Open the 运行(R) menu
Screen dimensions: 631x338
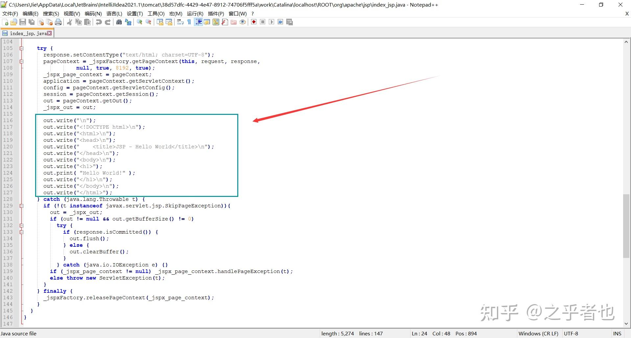(x=195, y=13)
